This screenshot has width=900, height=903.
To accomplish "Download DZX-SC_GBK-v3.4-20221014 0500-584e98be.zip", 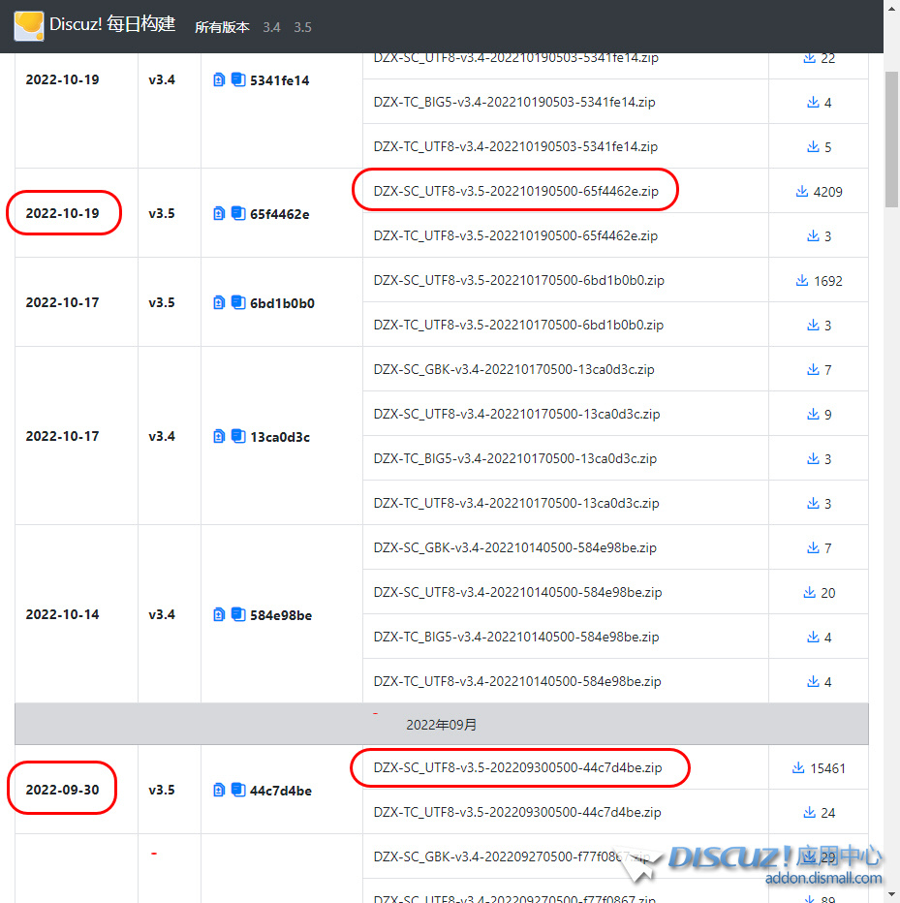I will coord(514,547).
